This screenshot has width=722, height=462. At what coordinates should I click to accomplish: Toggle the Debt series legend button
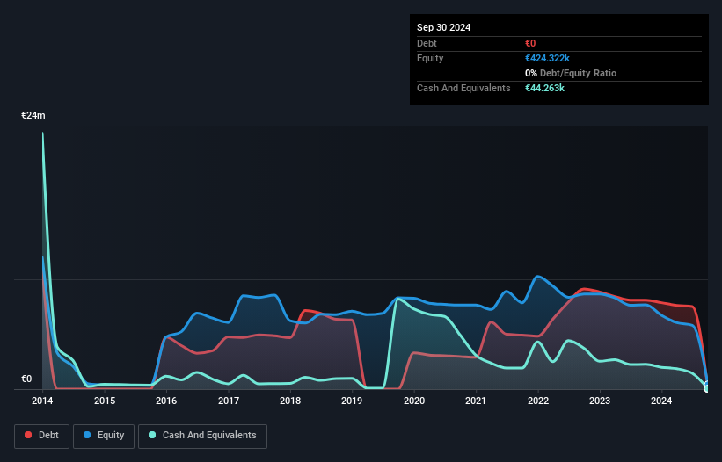[42, 436]
